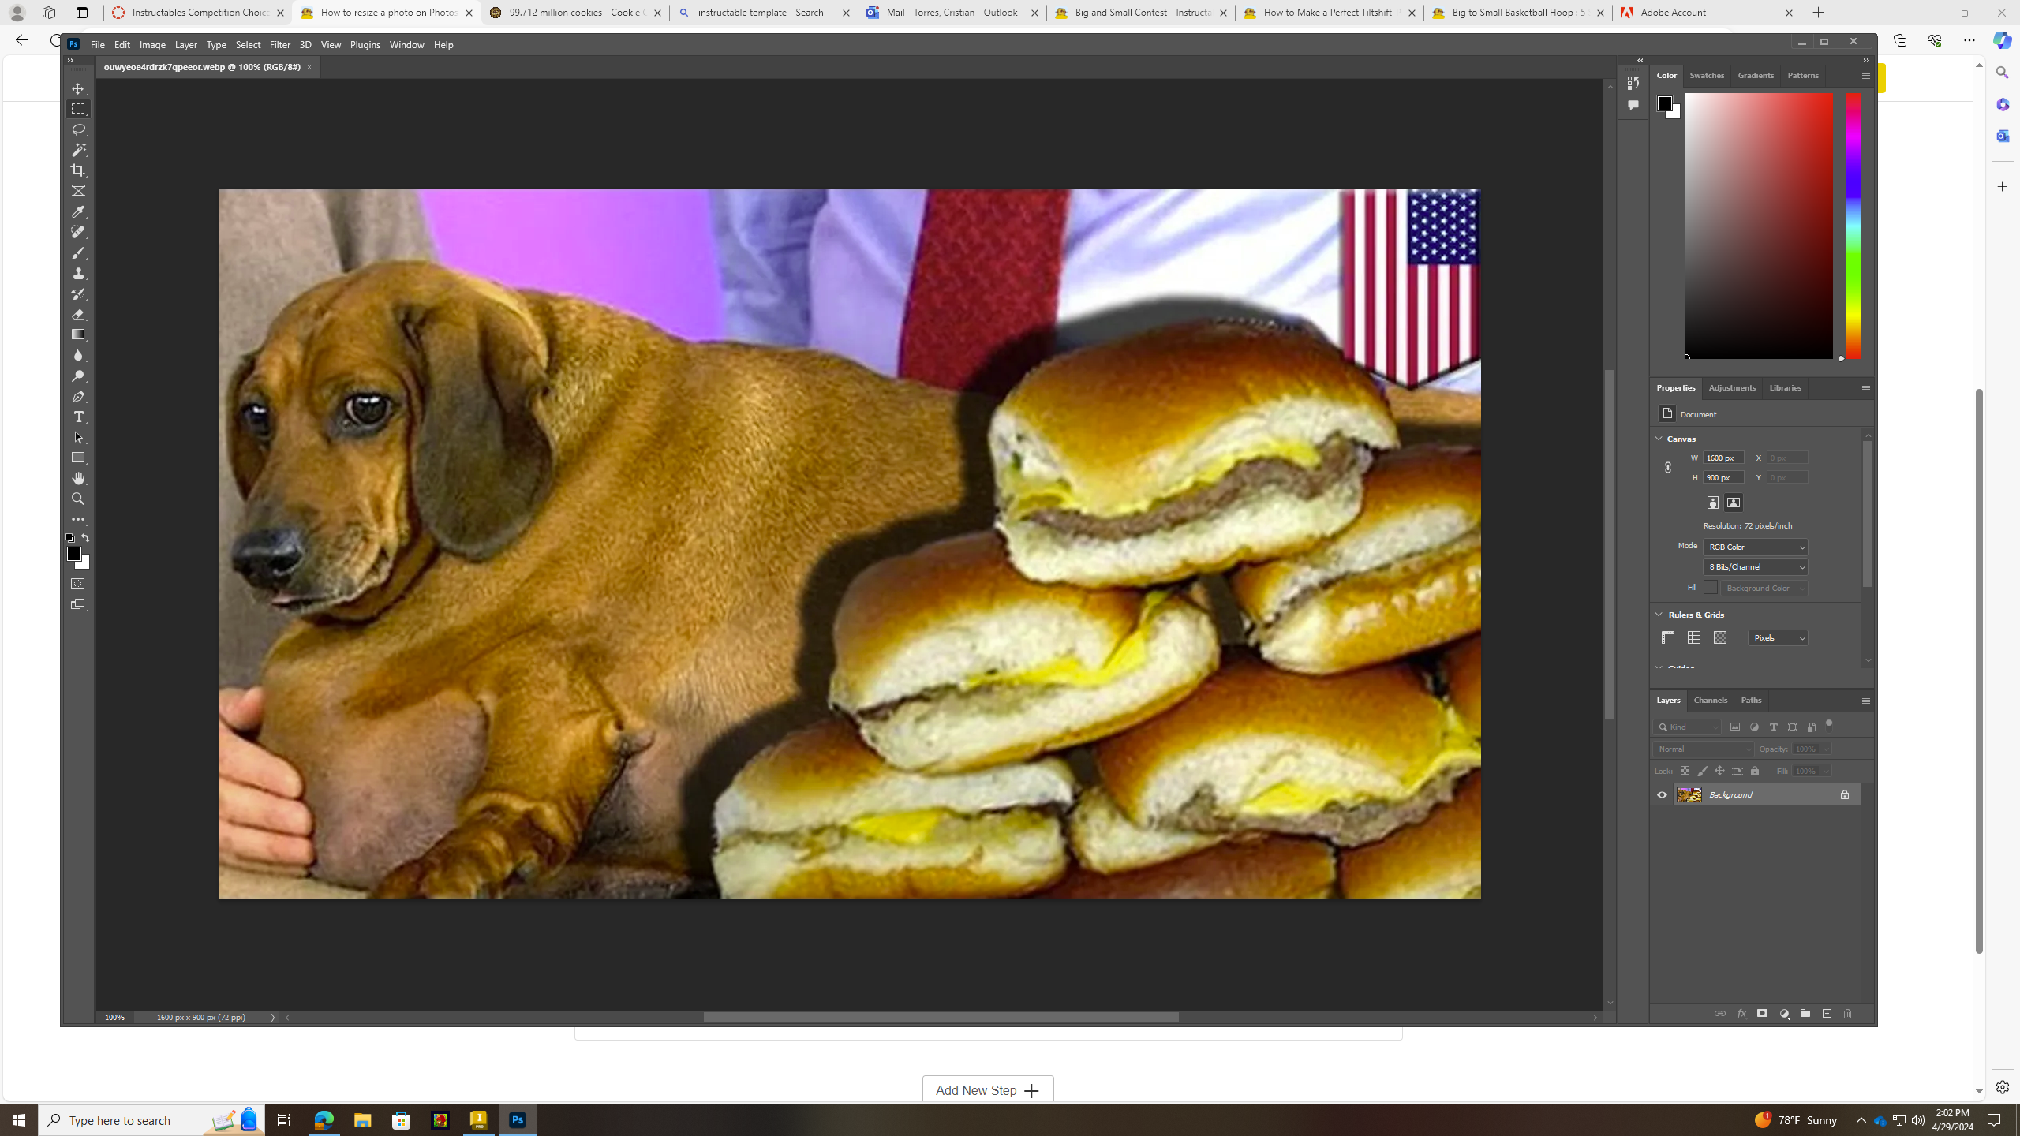Select the Gradient tool
Viewport: 2020px width, 1136px height.
coord(78,334)
